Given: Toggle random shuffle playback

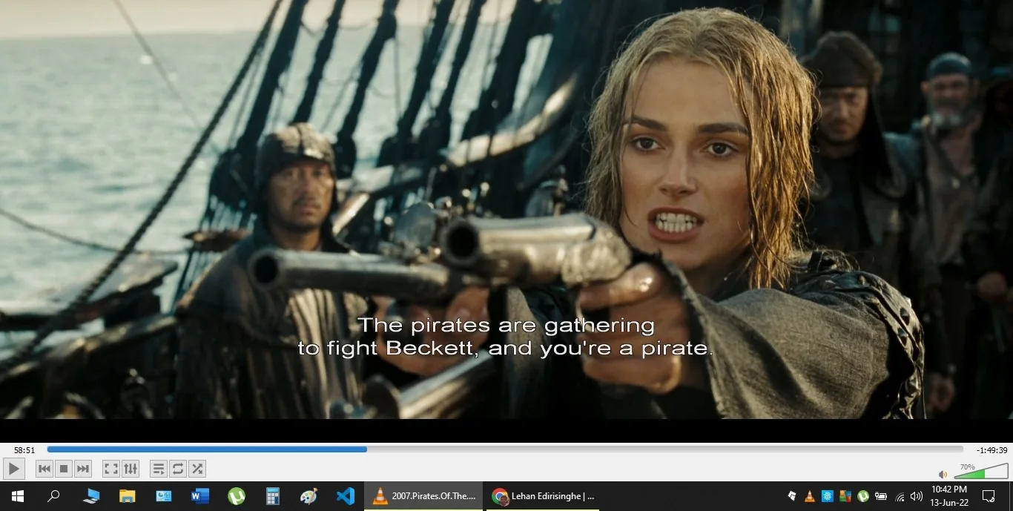Looking at the screenshot, I should tap(197, 469).
